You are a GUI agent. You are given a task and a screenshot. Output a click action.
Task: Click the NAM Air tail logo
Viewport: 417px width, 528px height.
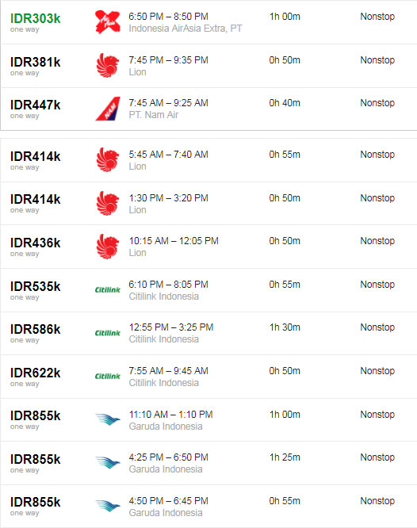[x=108, y=109]
